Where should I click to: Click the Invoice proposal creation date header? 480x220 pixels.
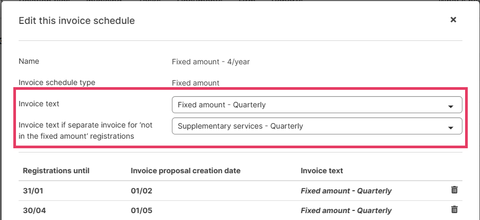pos(186,171)
